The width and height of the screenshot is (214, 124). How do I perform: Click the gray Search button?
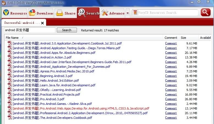[x=67, y=30]
